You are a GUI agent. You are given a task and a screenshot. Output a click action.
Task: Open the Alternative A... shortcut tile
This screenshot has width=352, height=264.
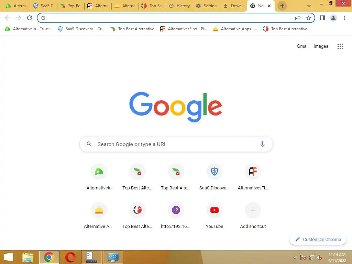coord(99,216)
